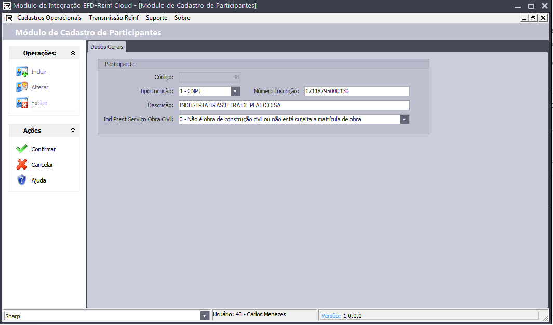Click the Ajuda action label
Screen dimensions: 553x325
point(39,180)
